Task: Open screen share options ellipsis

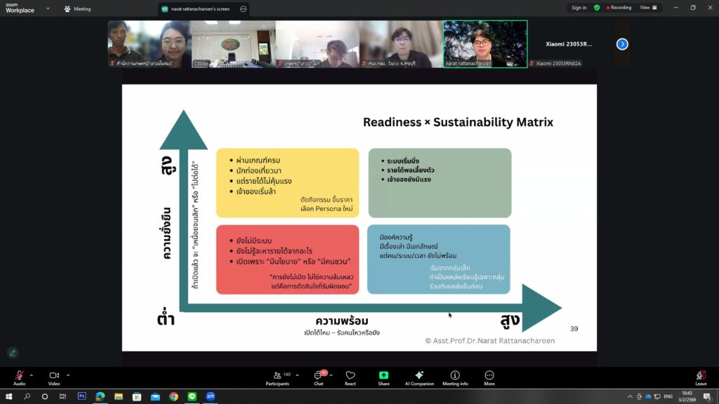Action: point(243,9)
